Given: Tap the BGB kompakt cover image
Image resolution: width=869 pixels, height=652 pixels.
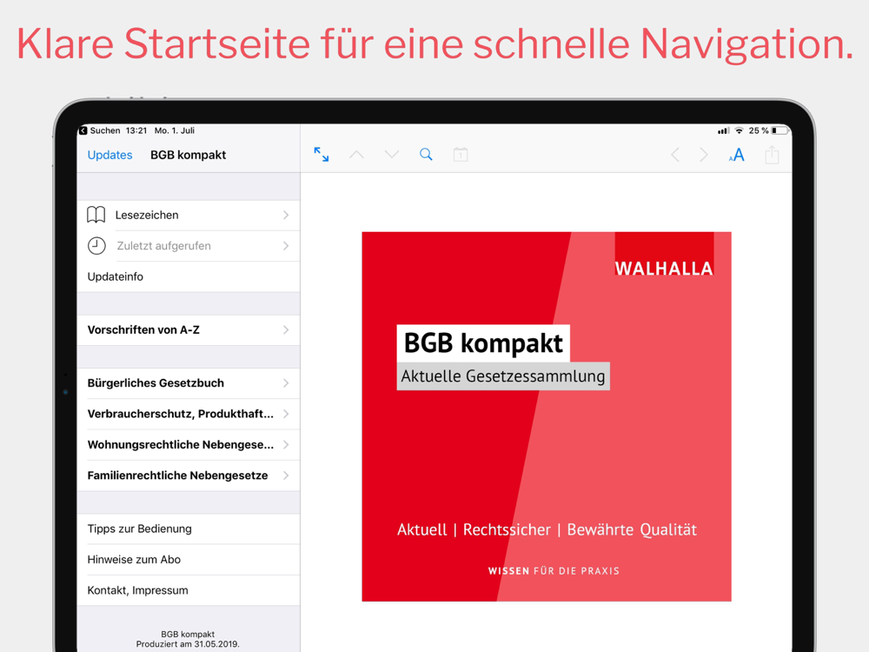Looking at the screenshot, I should [x=547, y=416].
